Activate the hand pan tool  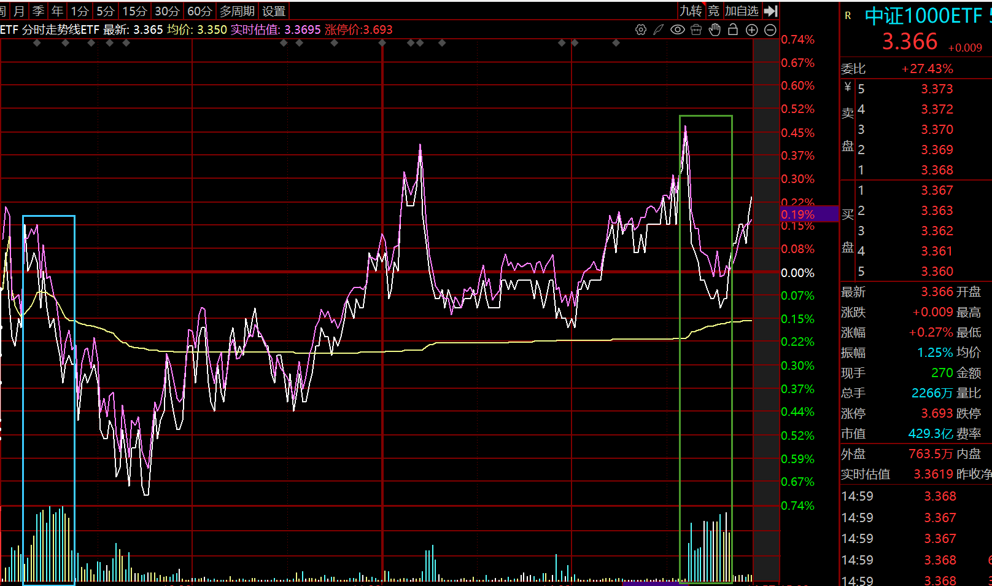(715, 29)
